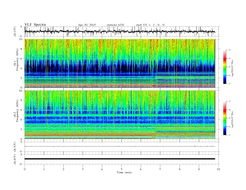Viewport: 246px width, 190px height.
Task: Click the thin ch.3 voltage trace line
Action: [120, 147]
